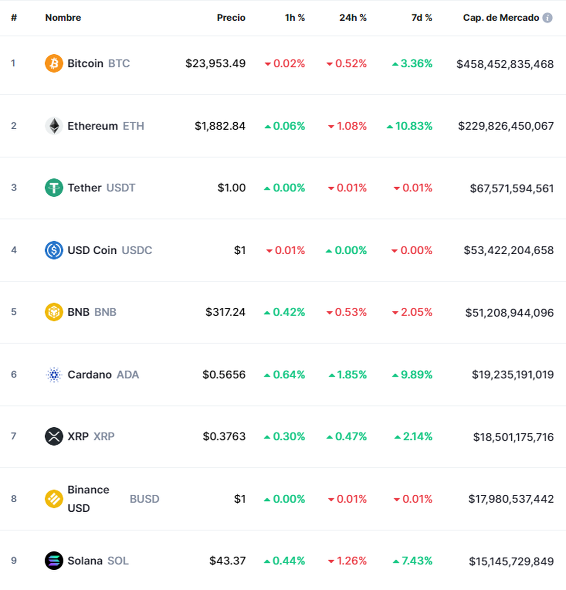The width and height of the screenshot is (566, 590).
Task: Click the Bitcoin logo icon
Action: pos(54,63)
